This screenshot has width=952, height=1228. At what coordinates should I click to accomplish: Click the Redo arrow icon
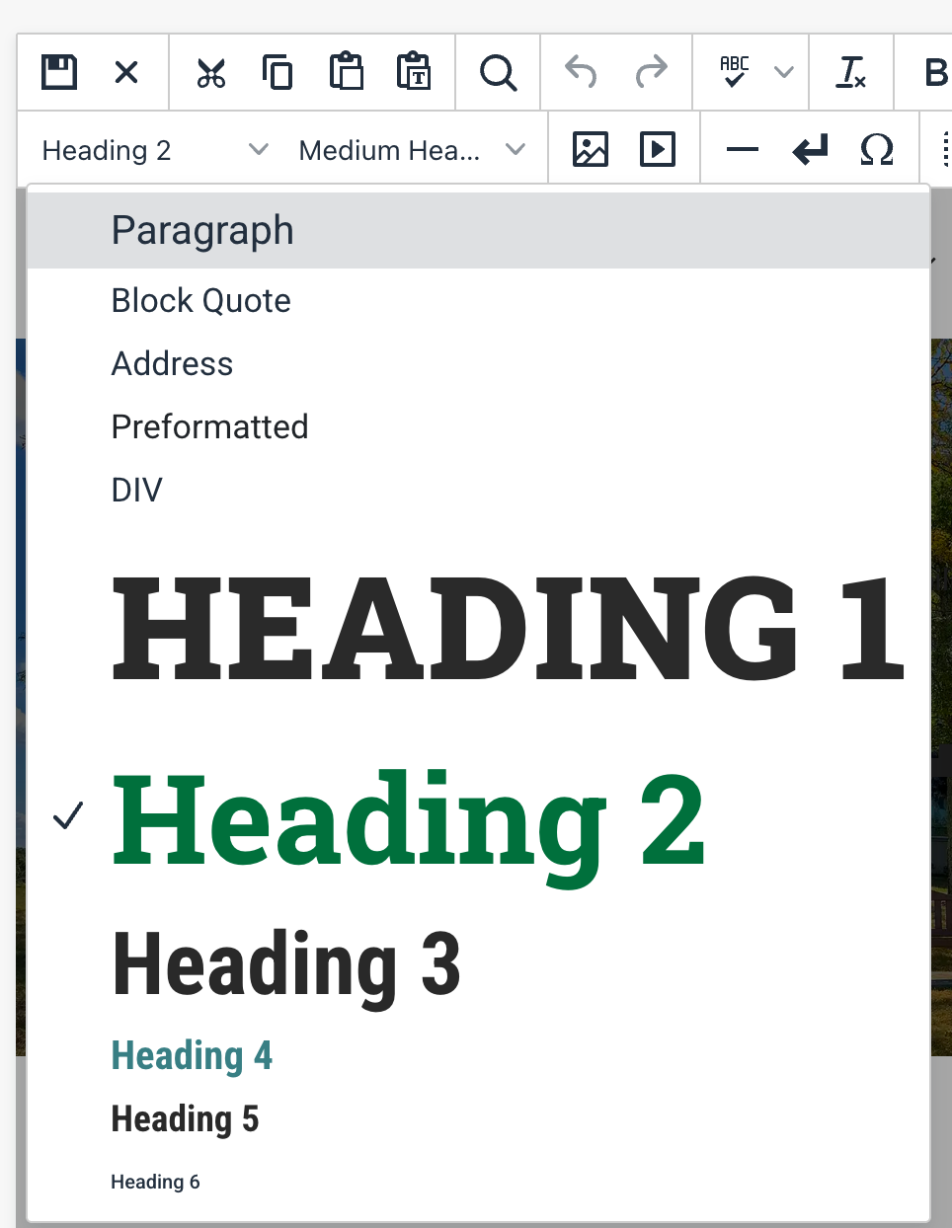click(x=651, y=72)
